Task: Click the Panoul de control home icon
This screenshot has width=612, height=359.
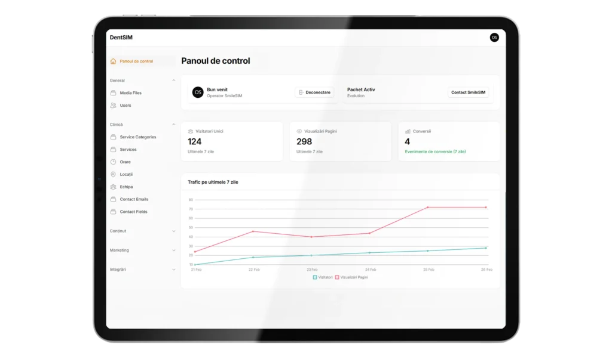Action: click(x=114, y=61)
